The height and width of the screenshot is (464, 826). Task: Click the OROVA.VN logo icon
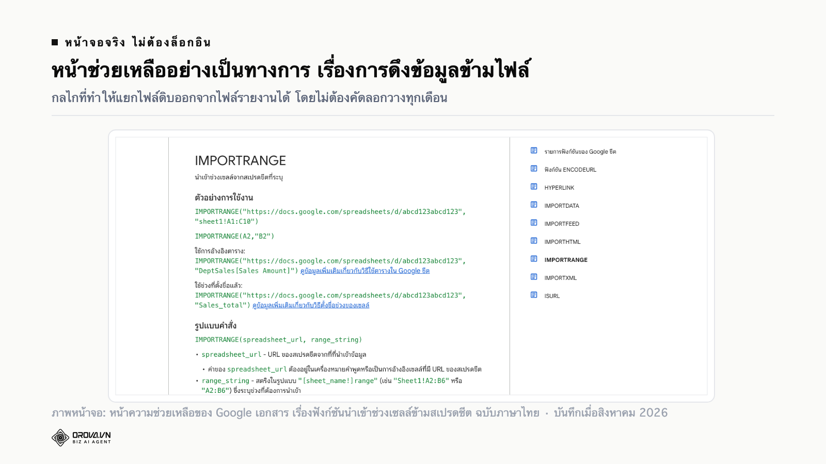click(x=60, y=438)
